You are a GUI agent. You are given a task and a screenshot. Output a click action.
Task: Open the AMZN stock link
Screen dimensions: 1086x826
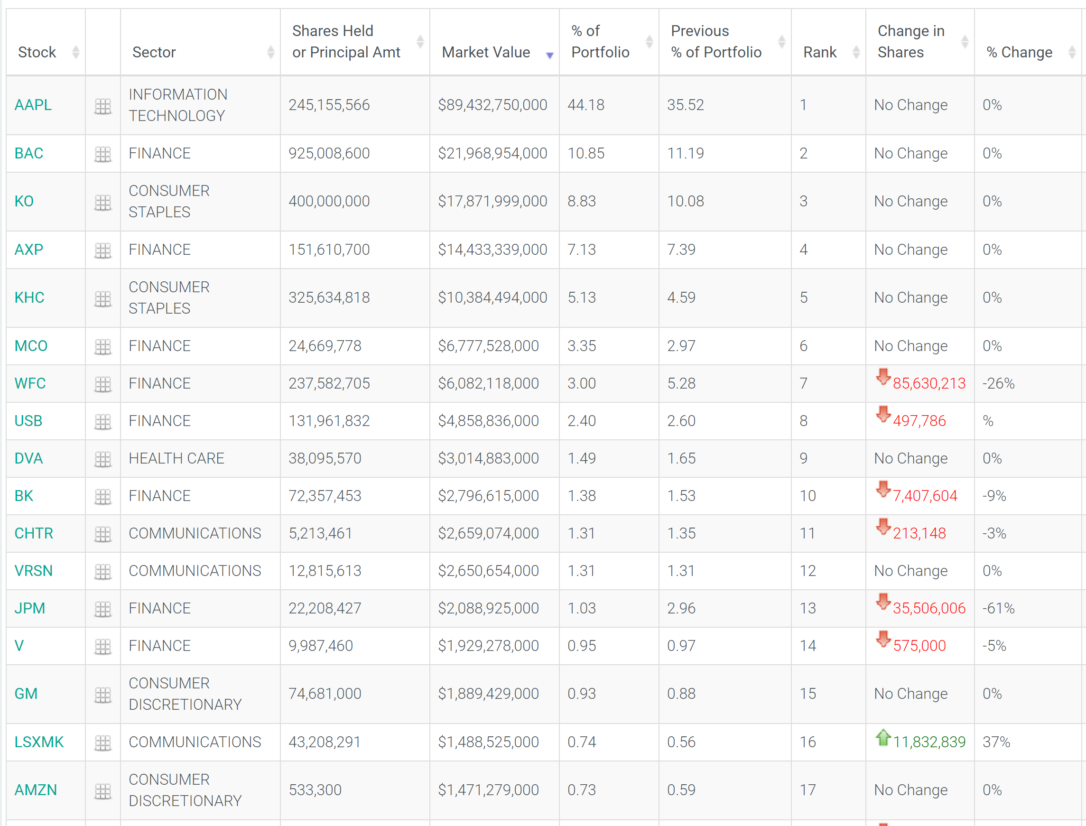(36, 790)
